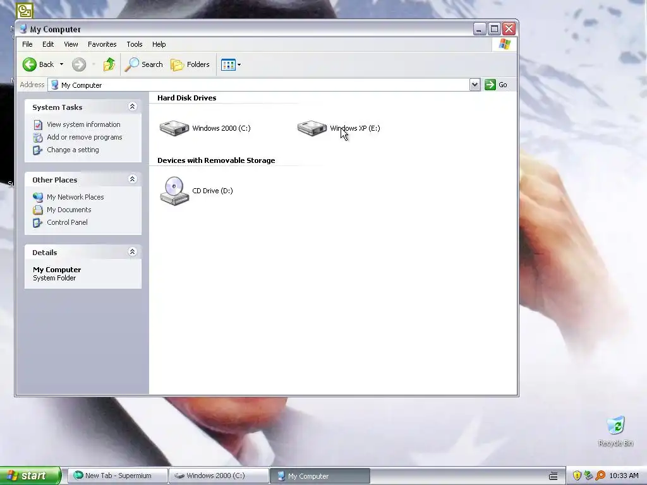Click the network connection tray icon
The image size is (647, 485).
point(588,476)
